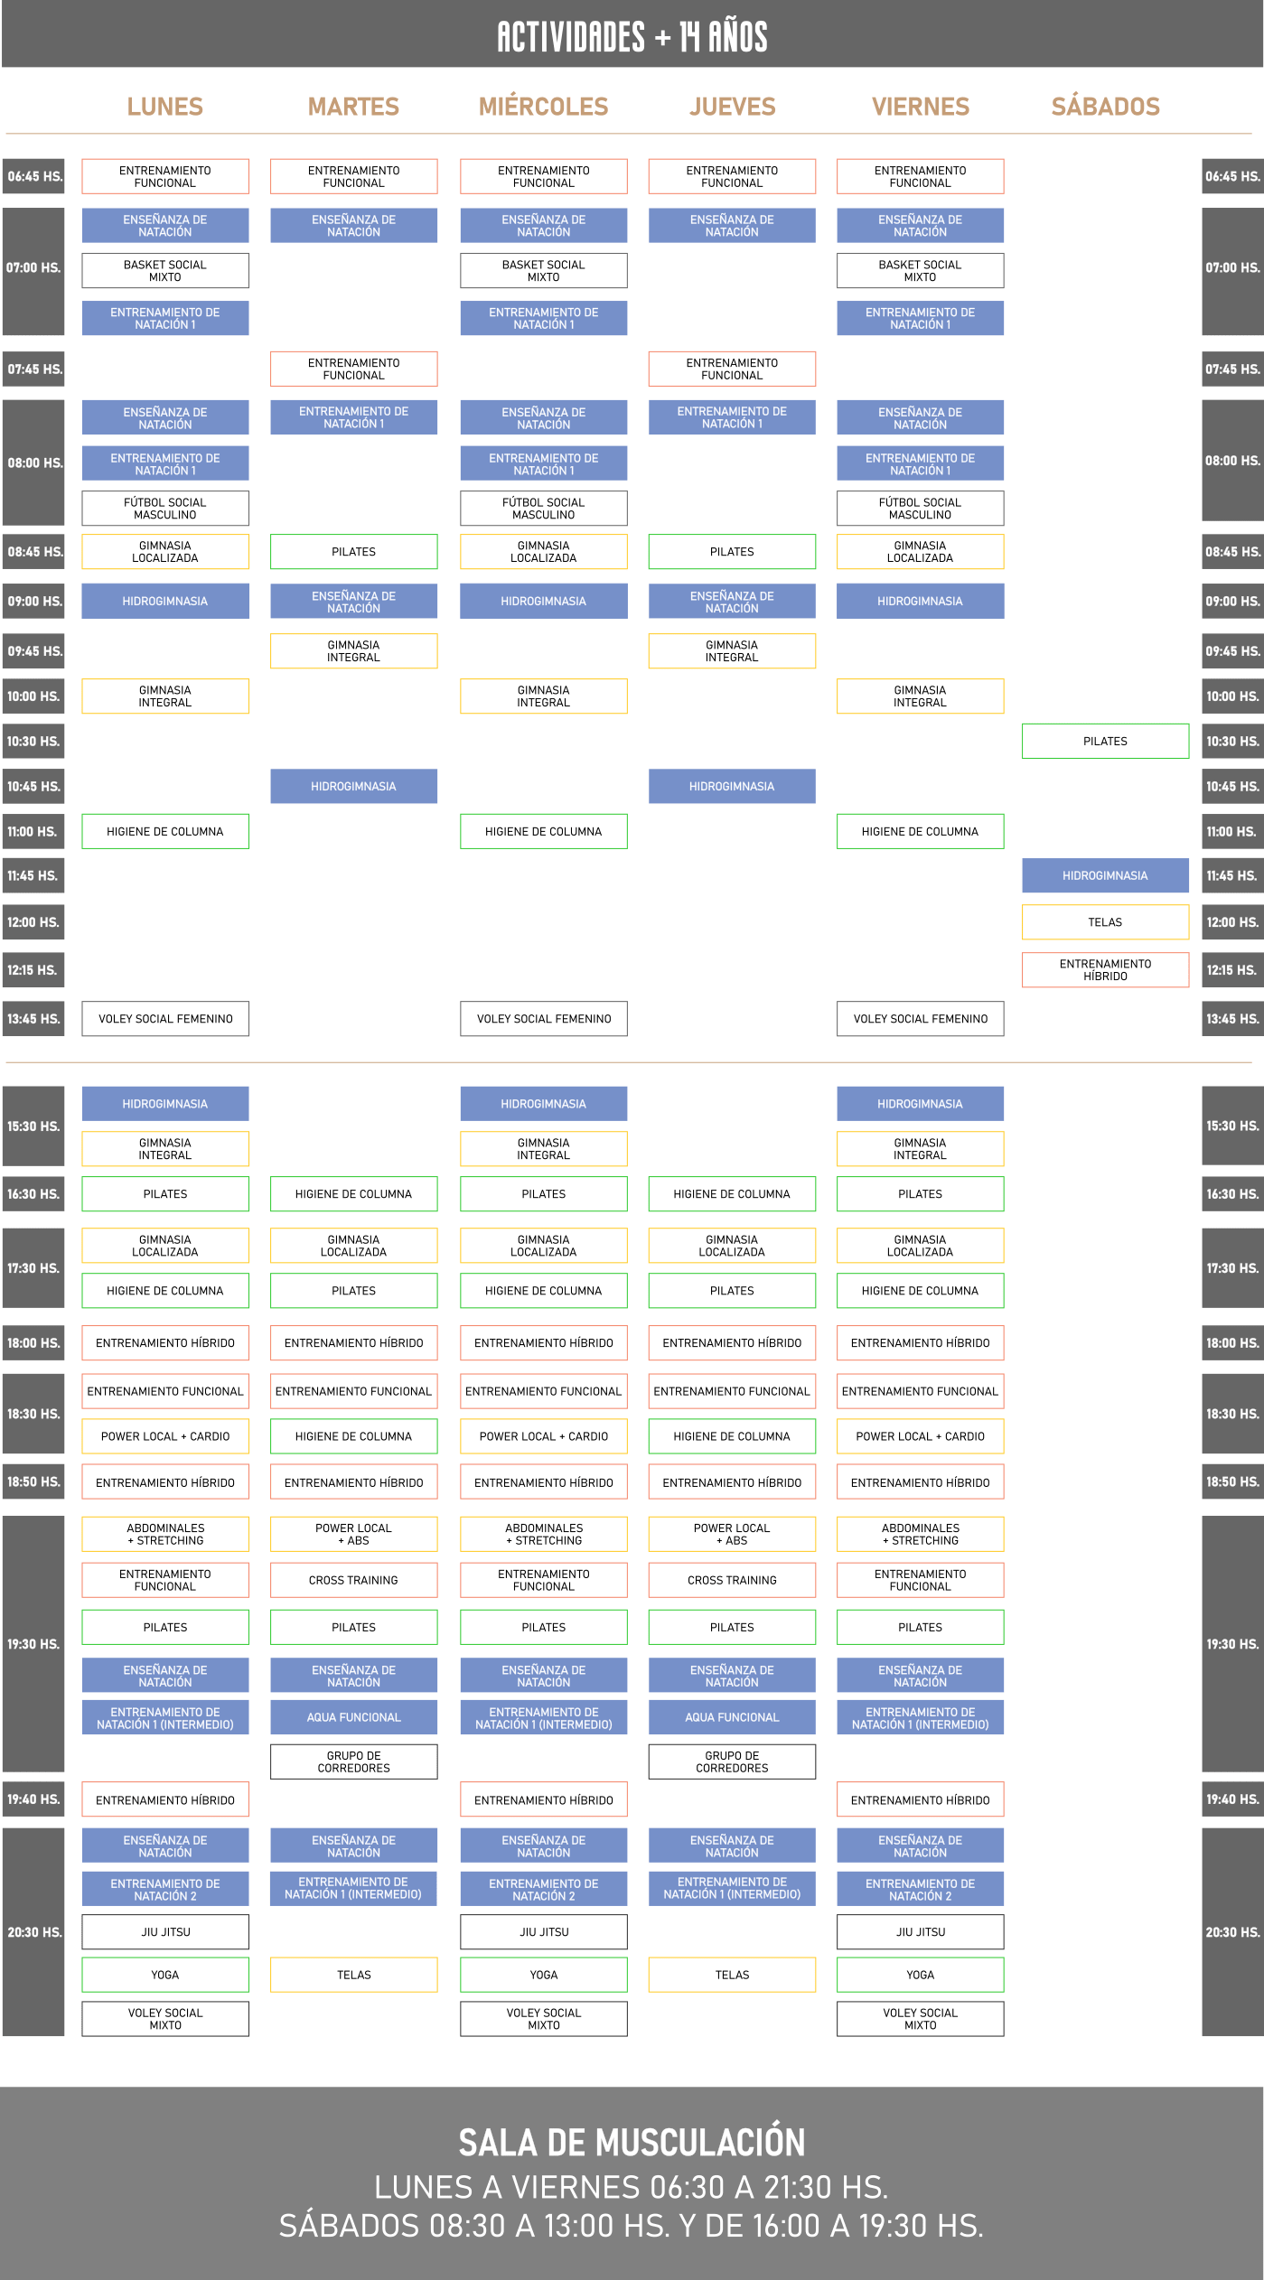The width and height of the screenshot is (1264, 2280).
Task: Select the LUNES day column header
Action: (164, 107)
